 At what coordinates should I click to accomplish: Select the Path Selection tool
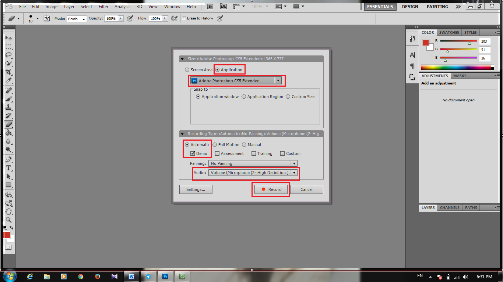(x=8, y=176)
